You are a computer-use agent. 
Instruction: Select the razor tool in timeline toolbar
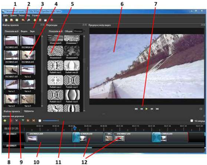[x=17, y=120]
